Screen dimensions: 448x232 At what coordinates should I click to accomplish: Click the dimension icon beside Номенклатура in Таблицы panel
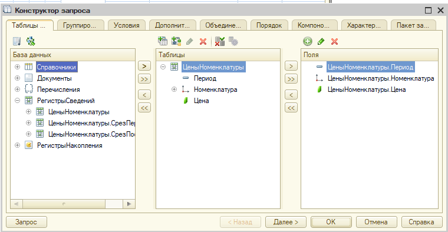point(186,90)
